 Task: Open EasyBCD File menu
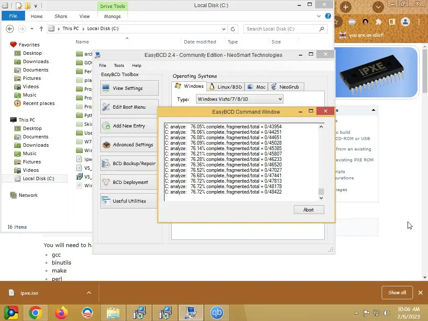coord(103,66)
